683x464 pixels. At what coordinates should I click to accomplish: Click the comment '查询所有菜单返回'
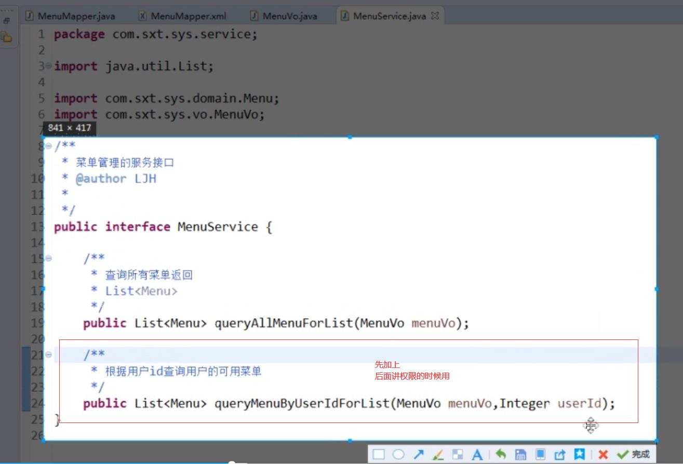pos(149,275)
